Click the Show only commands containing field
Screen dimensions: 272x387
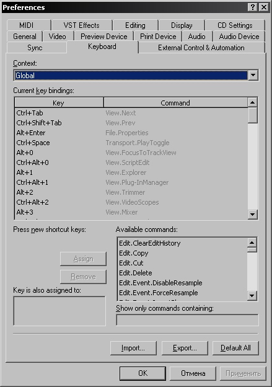click(187, 320)
